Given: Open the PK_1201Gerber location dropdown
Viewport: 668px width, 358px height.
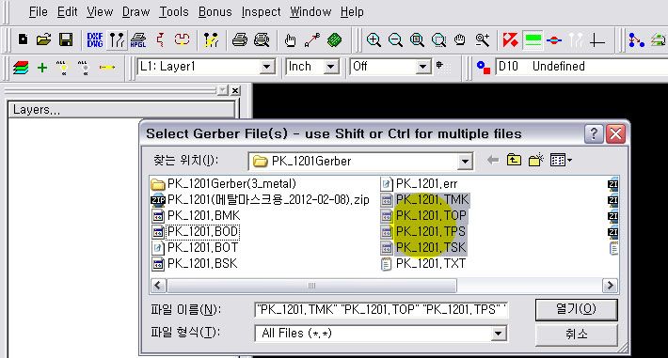Looking at the screenshot, I should coord(465,162).
